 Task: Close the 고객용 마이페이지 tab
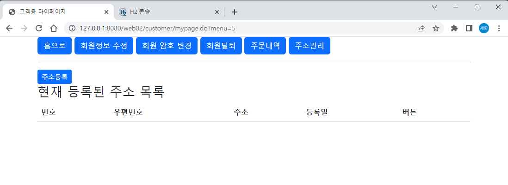(x=106, y=12)
